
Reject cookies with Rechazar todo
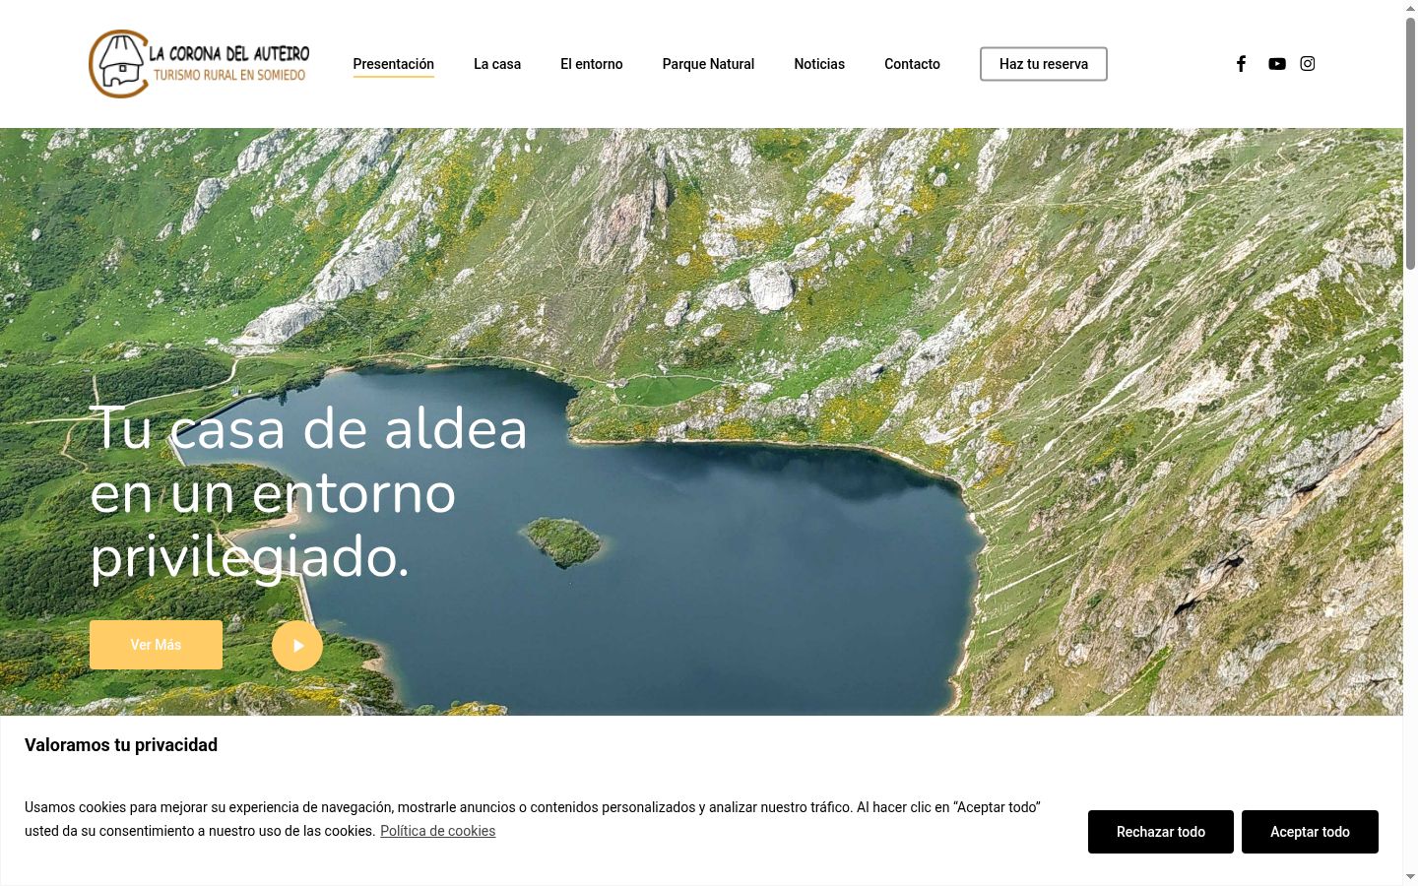1161,832
